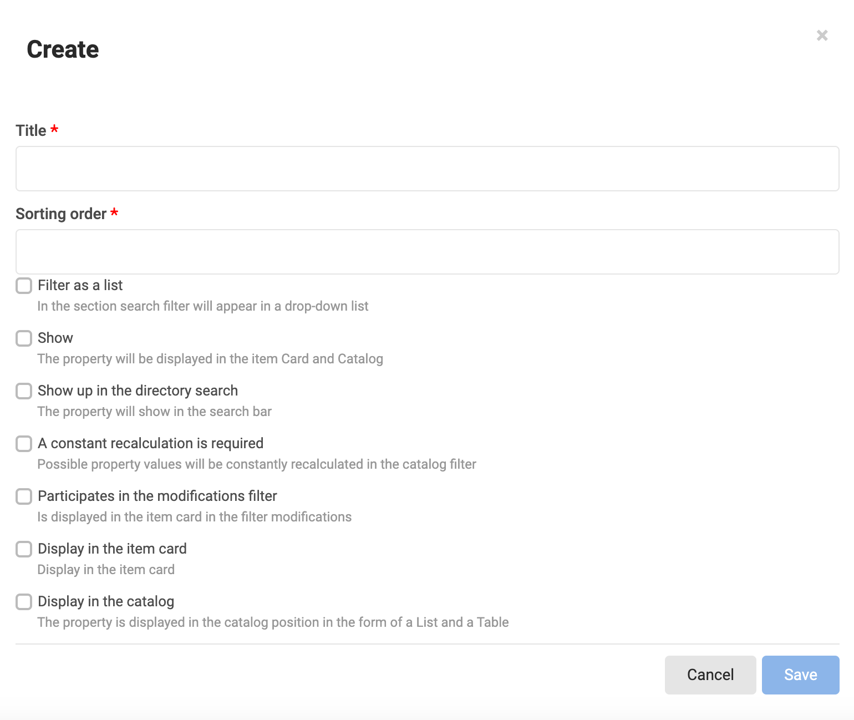Click the Title field label
The width and height of the screenshot is (854, 720).
point(31,130)
